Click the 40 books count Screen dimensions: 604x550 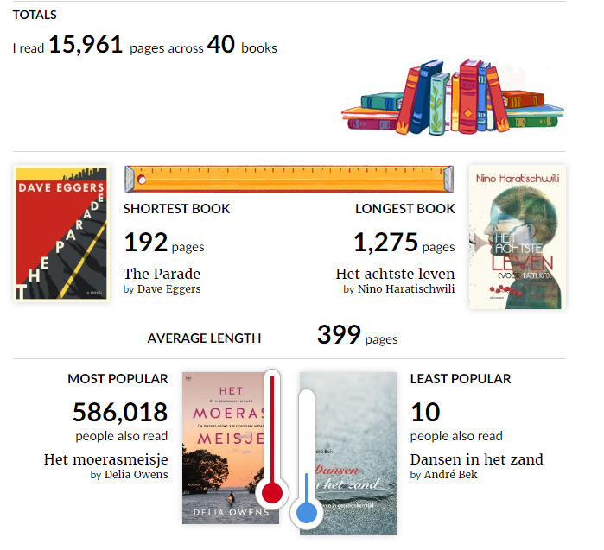(x=220, y=44)
